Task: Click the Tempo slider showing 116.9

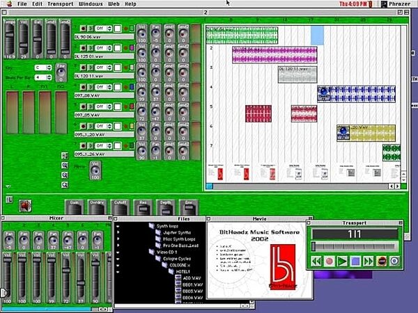Action: coord(10,39)
